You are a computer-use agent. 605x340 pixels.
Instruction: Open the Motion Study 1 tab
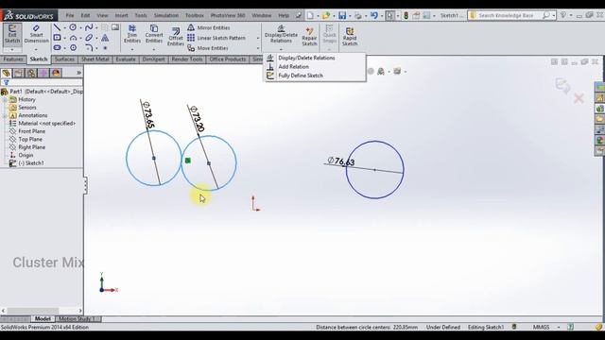(x=77, y=319)
